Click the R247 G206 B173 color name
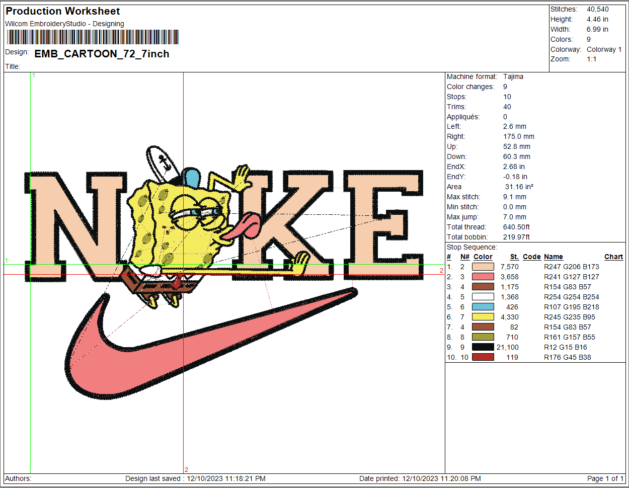Image resolution: width=629 pixels, height=488 pixels. [571, 267]
